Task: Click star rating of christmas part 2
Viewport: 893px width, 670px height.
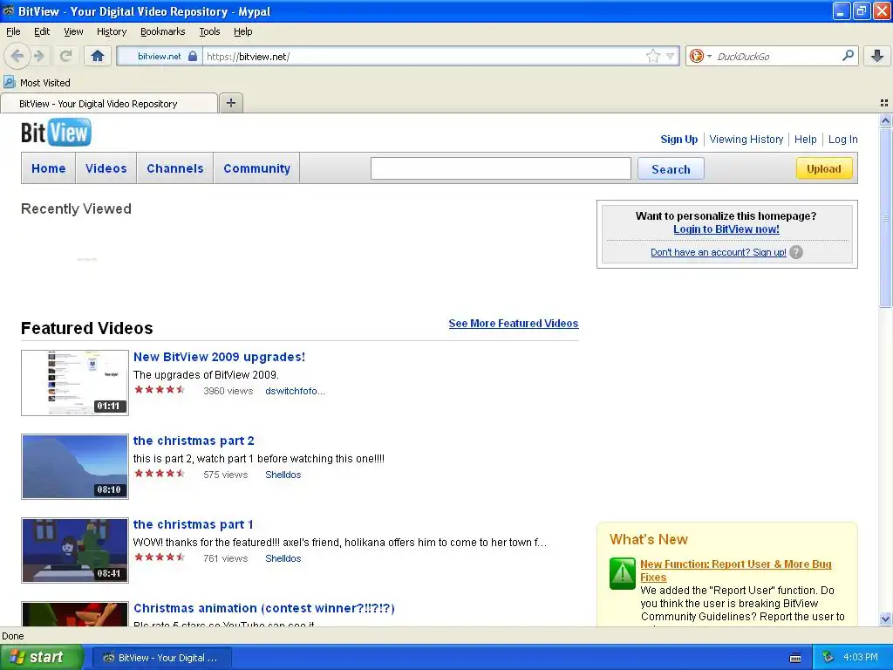Action: click(160, 474)
